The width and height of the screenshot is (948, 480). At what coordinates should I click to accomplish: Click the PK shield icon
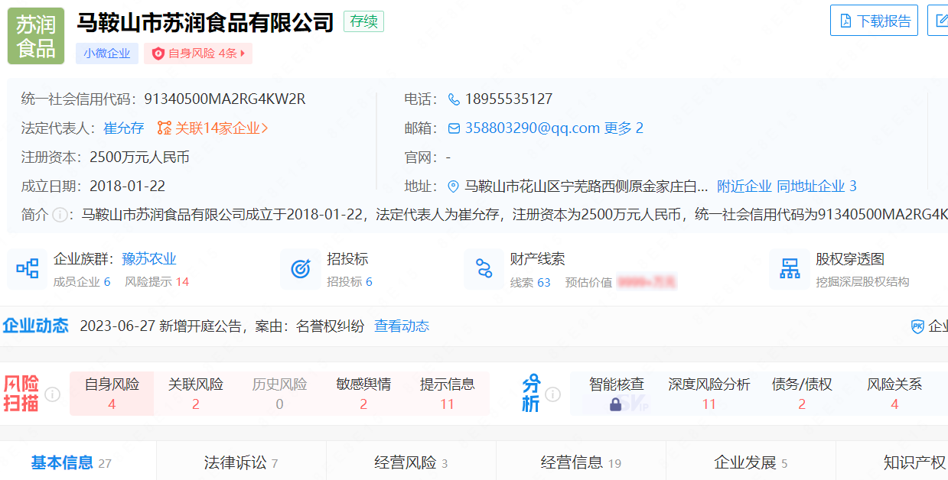[917, 326]
